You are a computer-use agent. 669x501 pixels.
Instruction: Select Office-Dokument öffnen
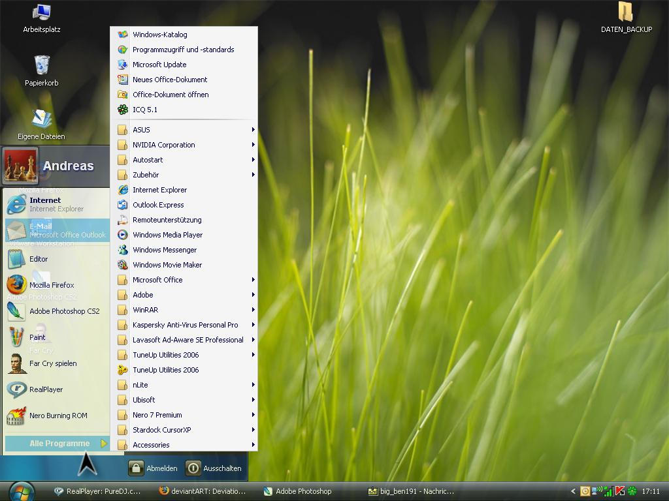click(184, 95)
